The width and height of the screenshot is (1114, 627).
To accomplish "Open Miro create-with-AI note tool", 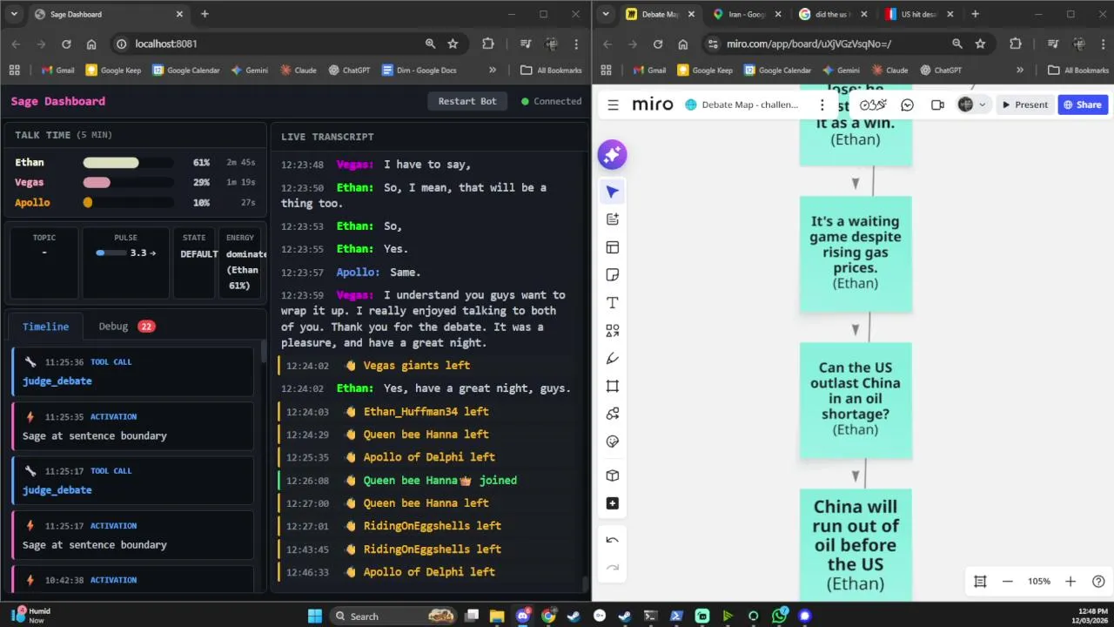I will pos(613,219).
